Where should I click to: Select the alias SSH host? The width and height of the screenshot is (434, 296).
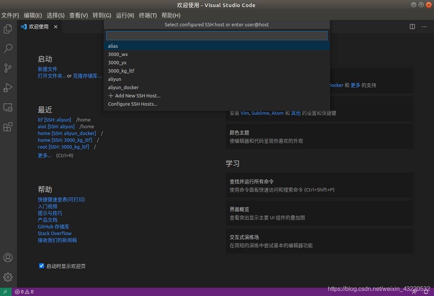click(217, 46)
